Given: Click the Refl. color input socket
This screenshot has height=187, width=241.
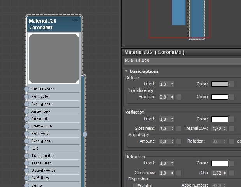Looking at the screenshot, I should (x=26, y=97).
